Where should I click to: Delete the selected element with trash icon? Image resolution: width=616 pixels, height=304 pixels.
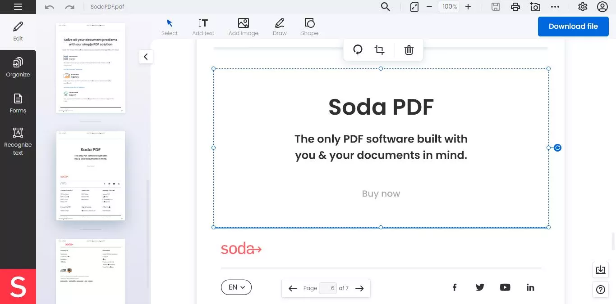409,50
